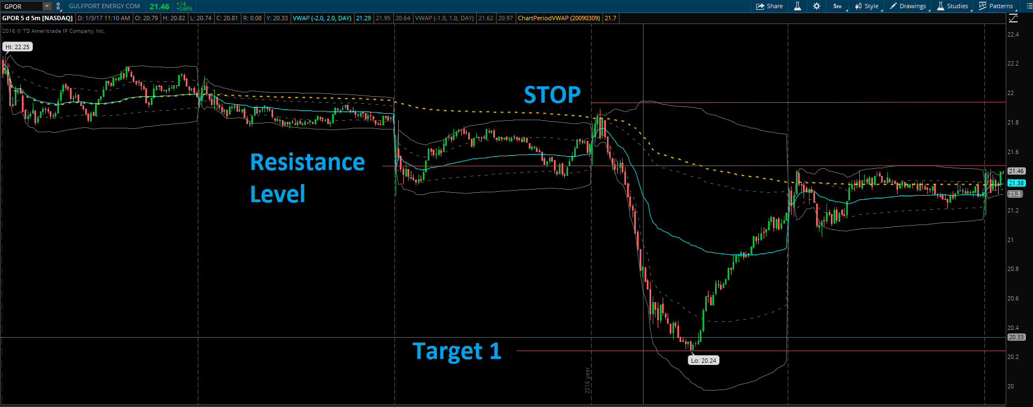Click the last price 21.46 in header

click(x=160, y=7)
